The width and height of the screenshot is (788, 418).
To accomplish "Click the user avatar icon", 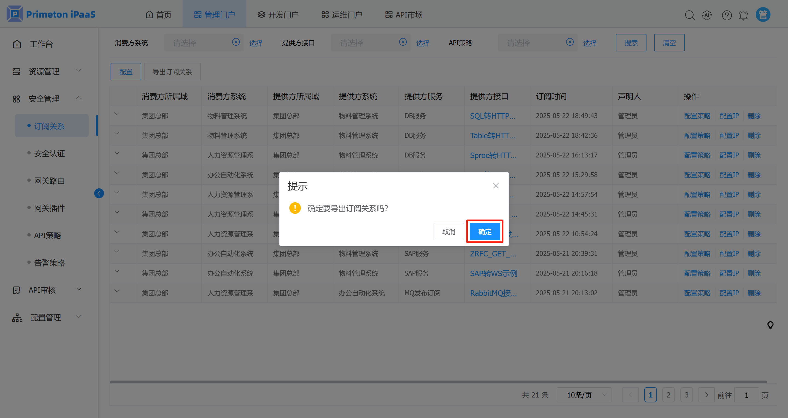I will [763, 15].
